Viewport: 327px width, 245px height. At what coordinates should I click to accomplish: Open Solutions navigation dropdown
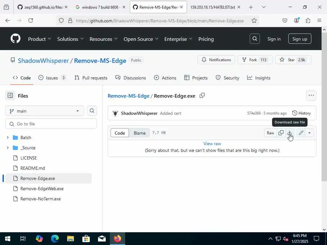click(71, 39)
